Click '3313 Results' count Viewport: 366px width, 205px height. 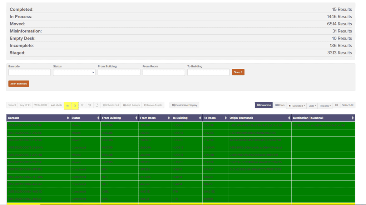340,53
